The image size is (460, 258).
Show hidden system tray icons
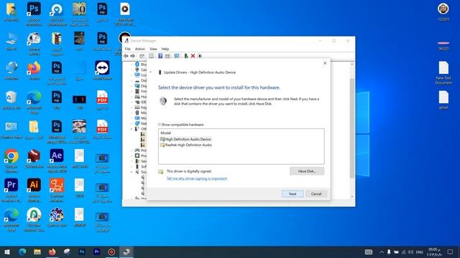tap(382, 252)
